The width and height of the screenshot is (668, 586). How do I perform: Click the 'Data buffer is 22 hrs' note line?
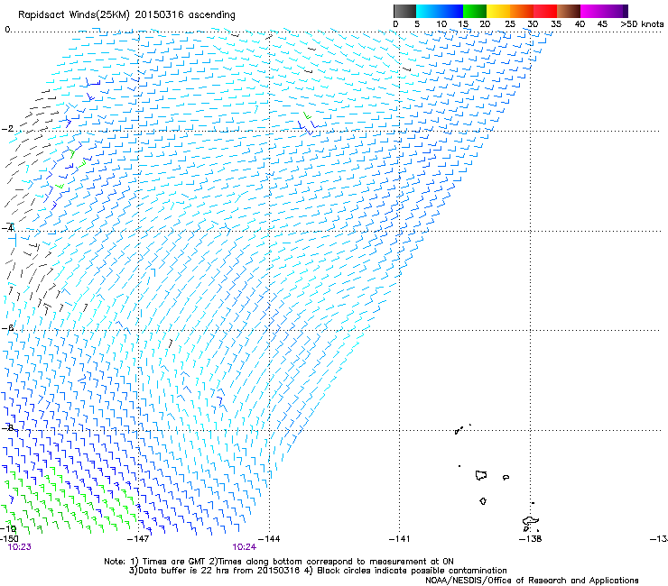(x=318, y=571)
